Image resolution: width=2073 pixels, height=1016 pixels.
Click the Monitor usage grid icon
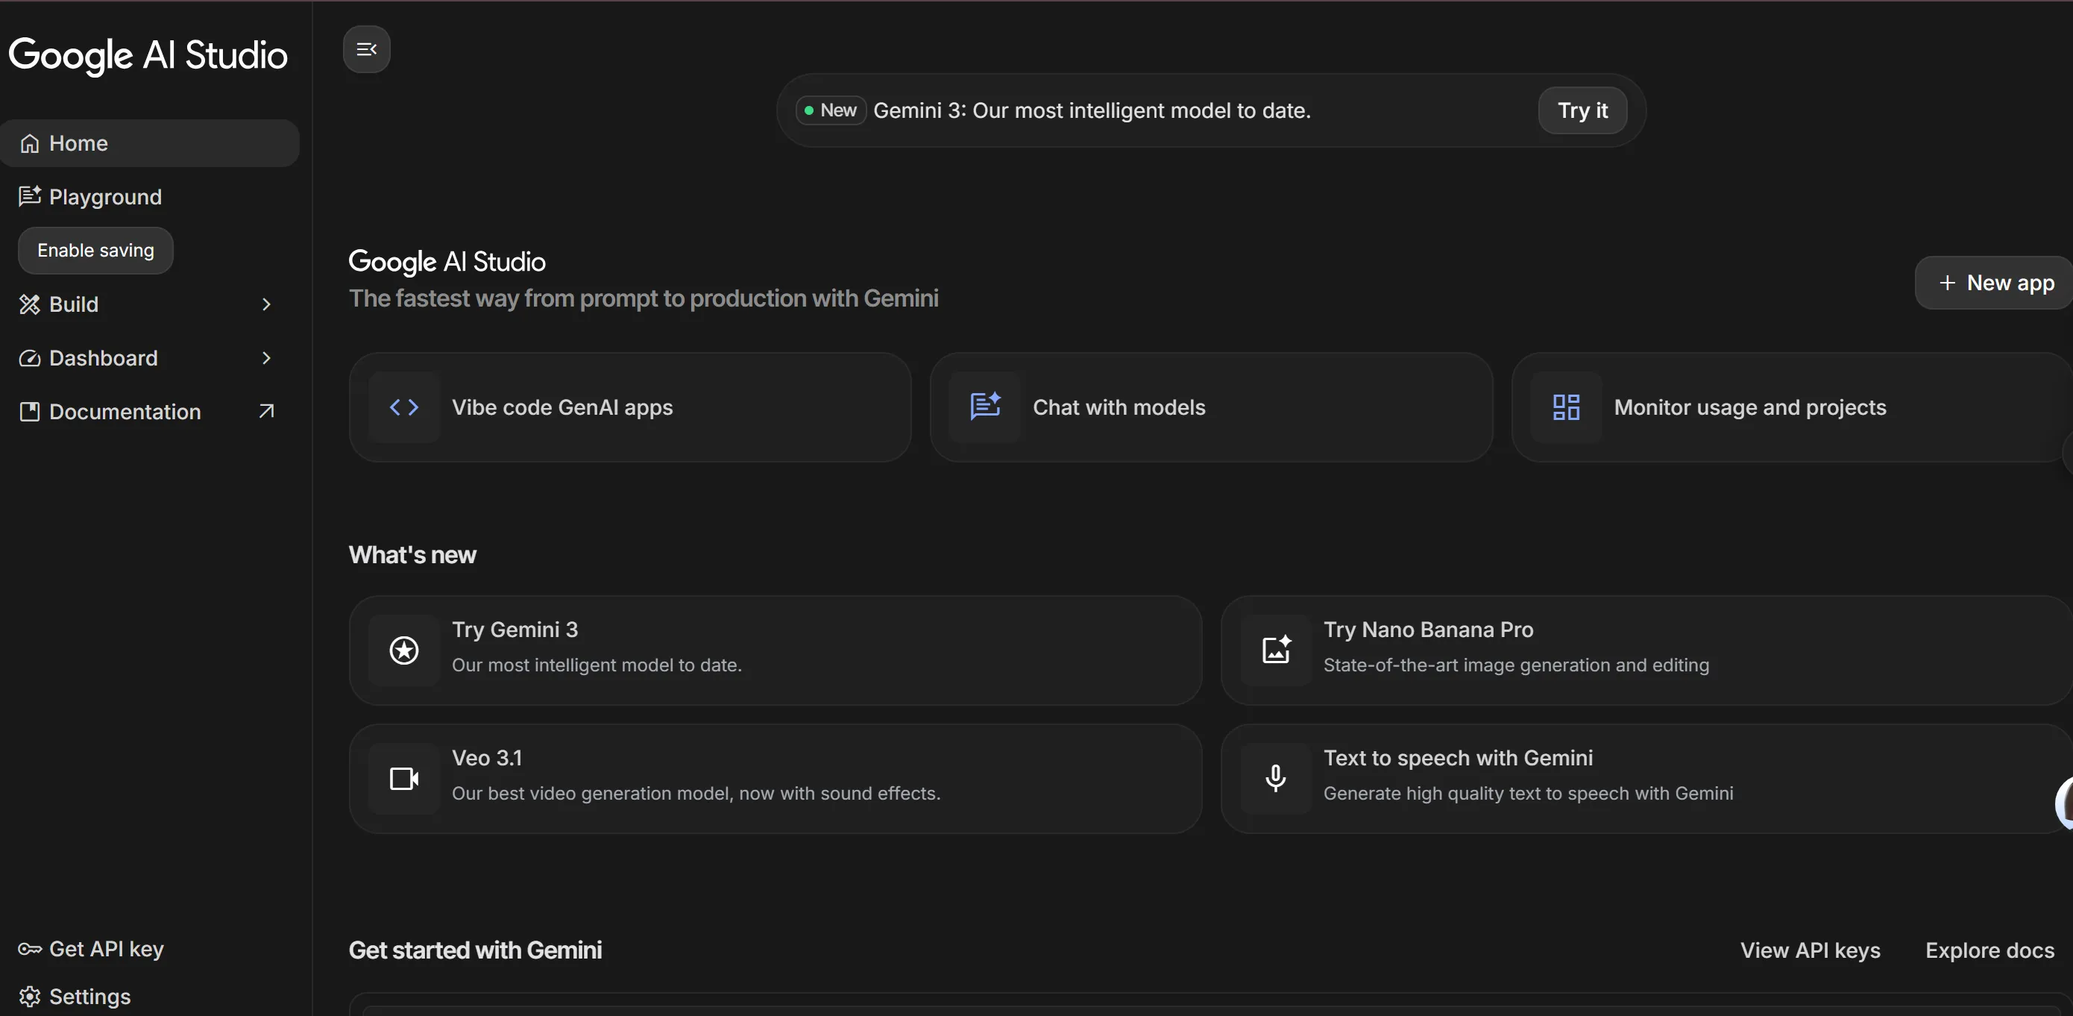[x=1564, y=407]
